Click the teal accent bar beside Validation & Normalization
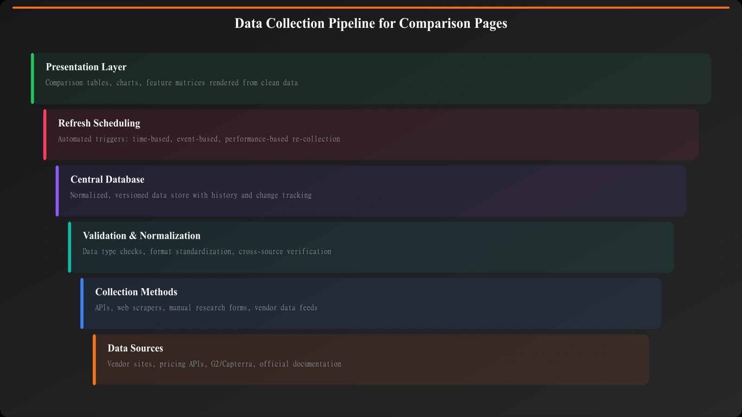The height and width of the screenshot is (417, 742). 70,247
